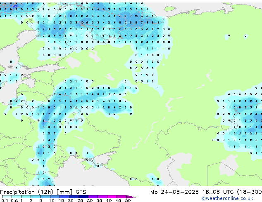This screenshot has width=262, height=202.
Task: Click the legend scale label "20"
Action: click(71, 200)
